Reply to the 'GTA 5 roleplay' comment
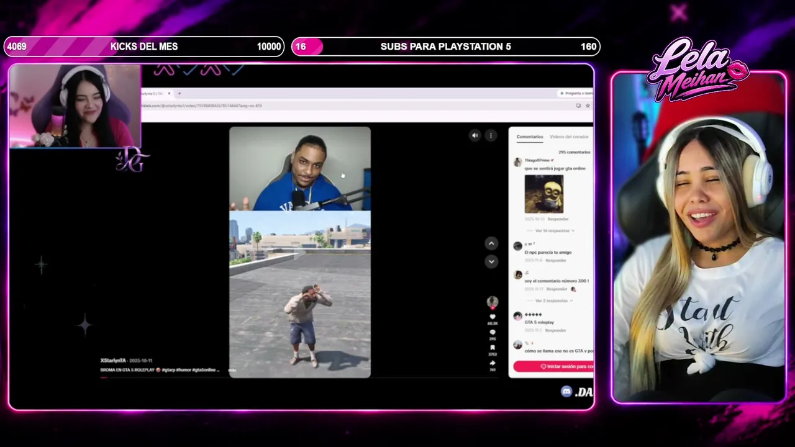This screenshot has width=795, height=447. click(555, 330)
